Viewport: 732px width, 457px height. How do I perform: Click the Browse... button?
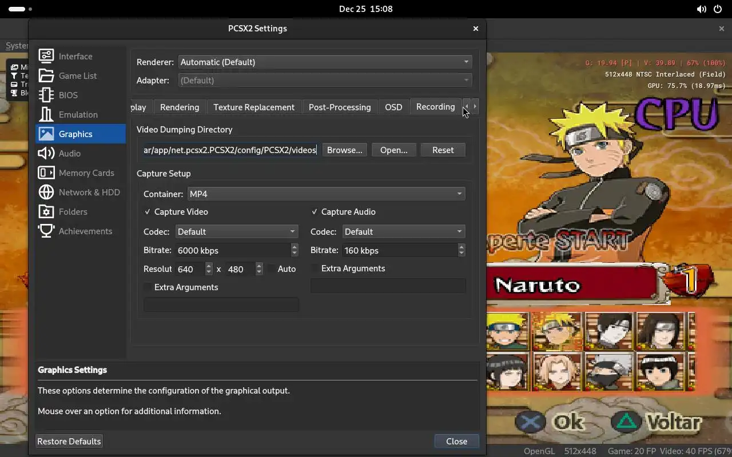coord(345,150)
